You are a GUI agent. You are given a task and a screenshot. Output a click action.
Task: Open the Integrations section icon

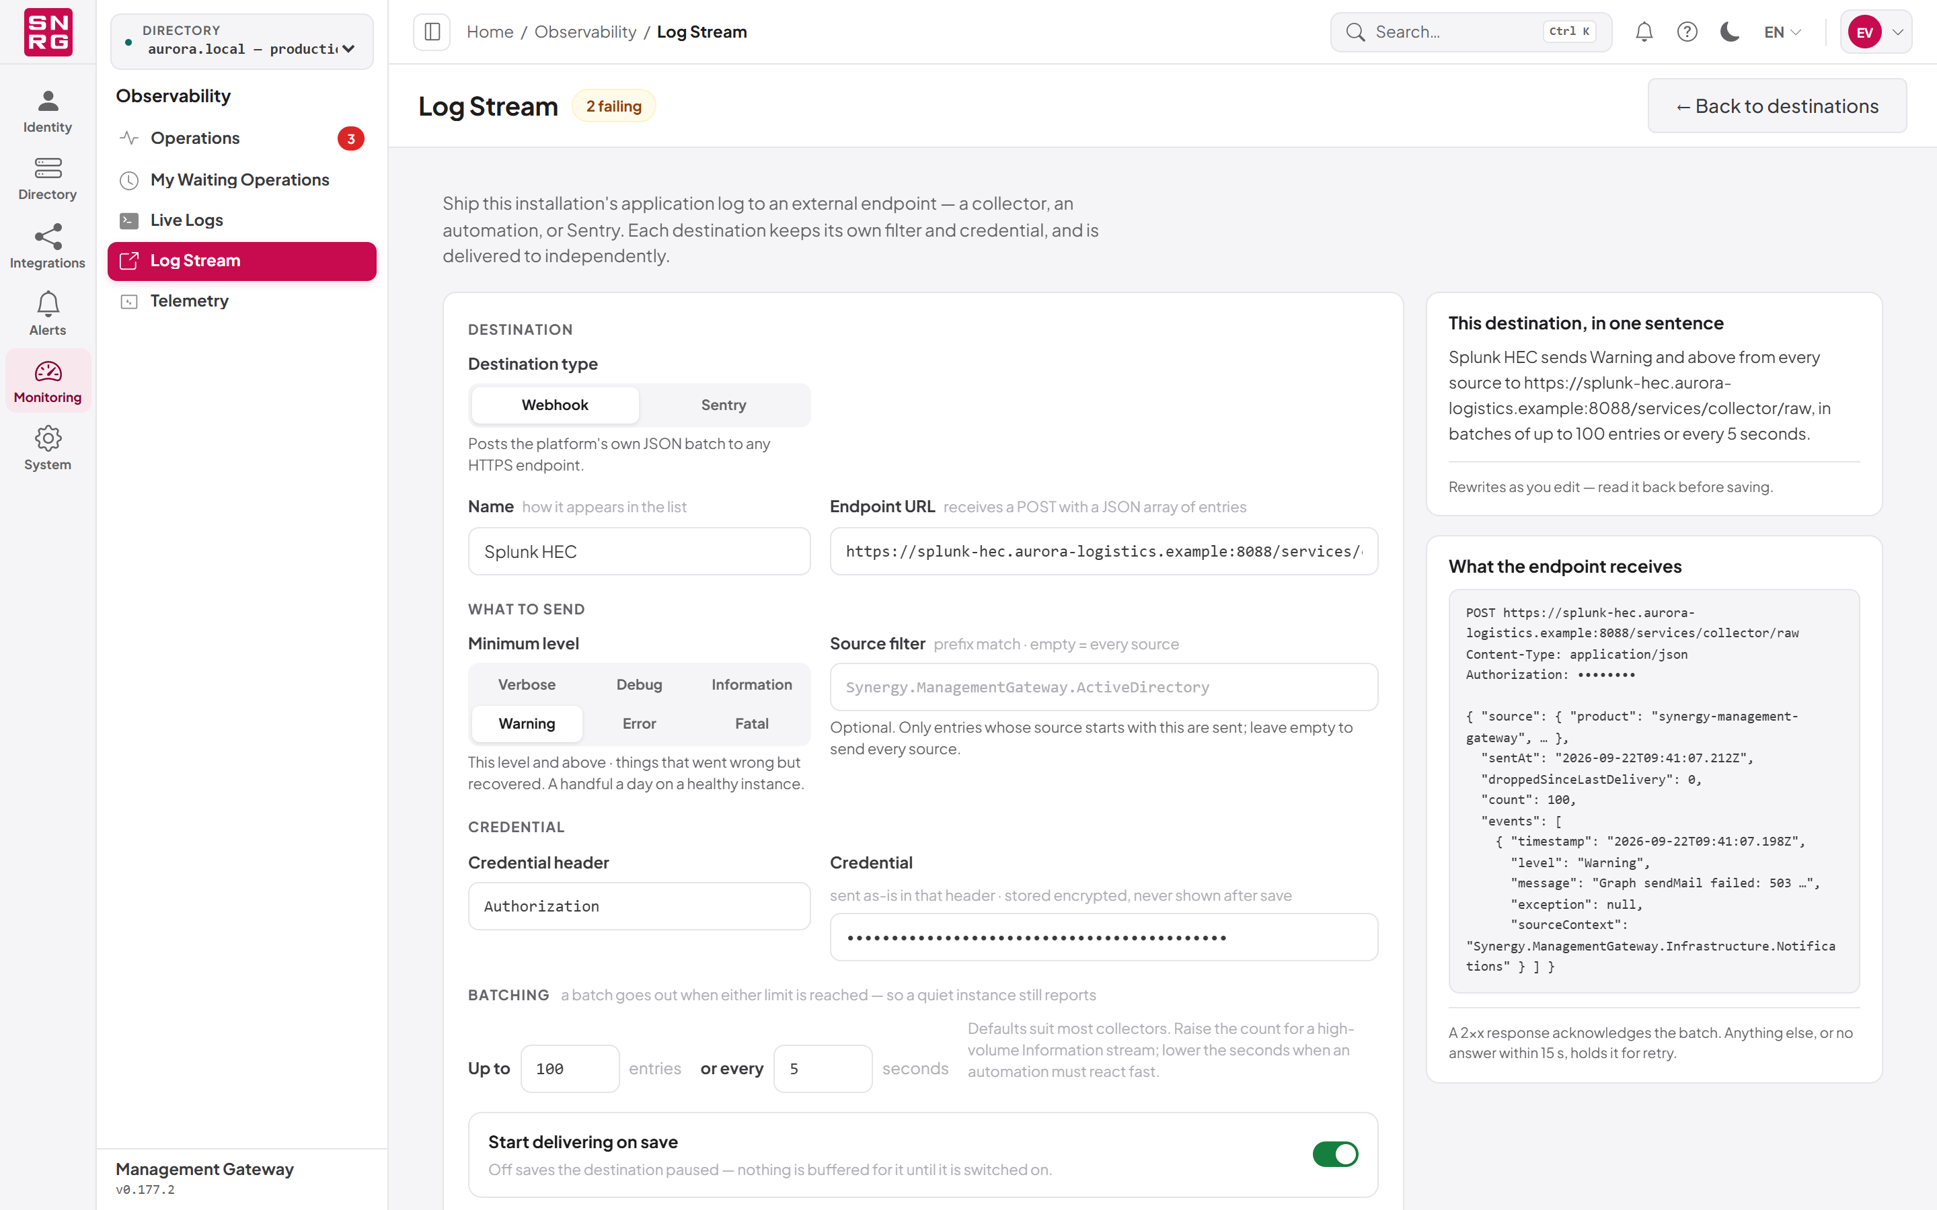48,236
